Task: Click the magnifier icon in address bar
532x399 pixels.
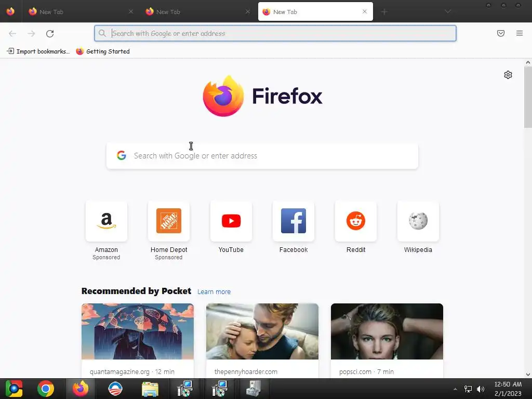Action: pos(102,33)
